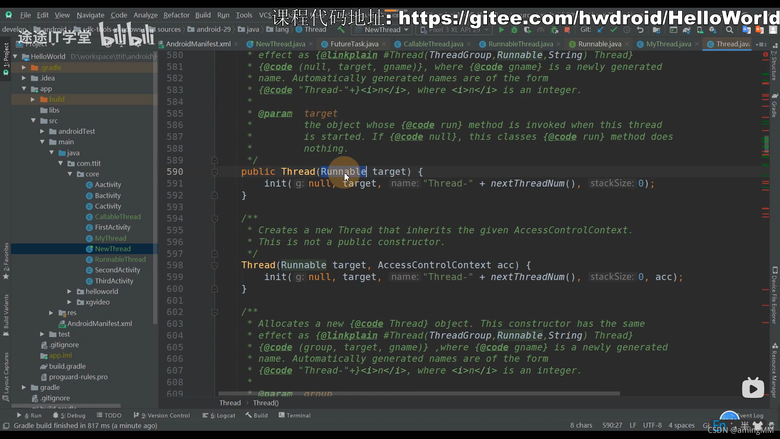Change UTF-8 file encoding in status bar
Screen dimensions: 780x439
[x=652, y=425]
